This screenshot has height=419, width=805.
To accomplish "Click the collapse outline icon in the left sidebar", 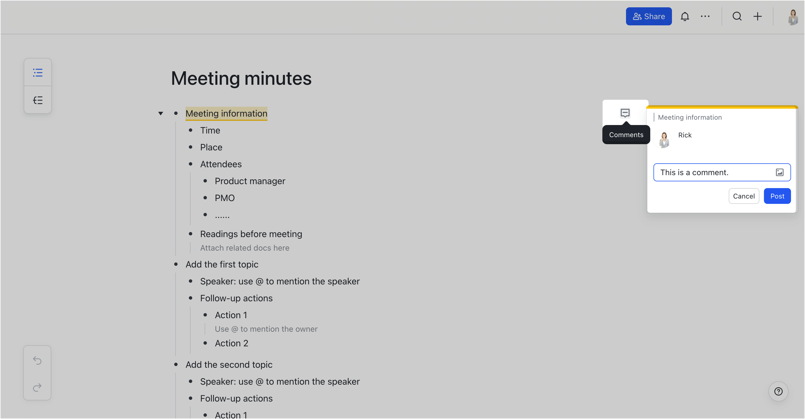I will click(38, 100).
